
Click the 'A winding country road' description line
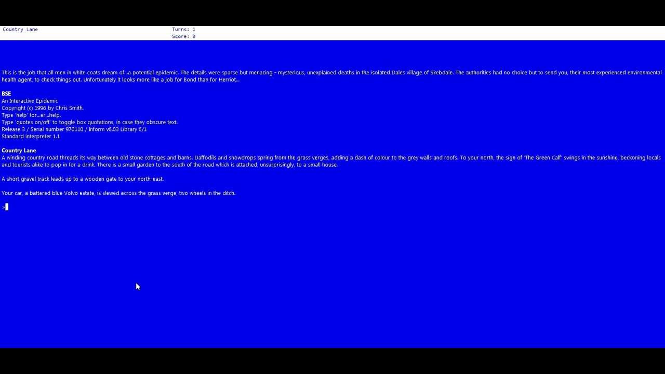[x=331, y=158]
